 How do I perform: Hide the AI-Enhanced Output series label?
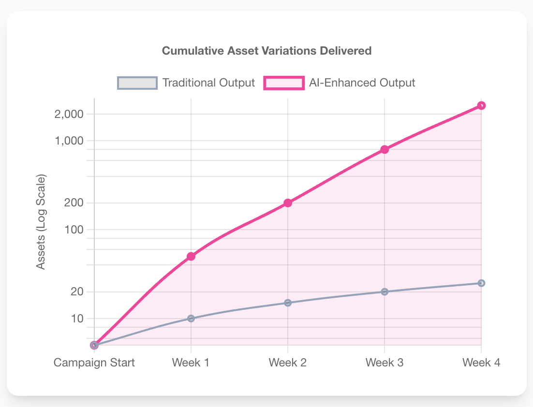(x=362, y=83)
